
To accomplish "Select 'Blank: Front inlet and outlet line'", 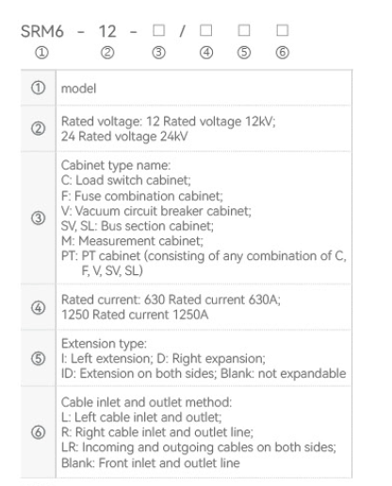I will tap(151, 462).
